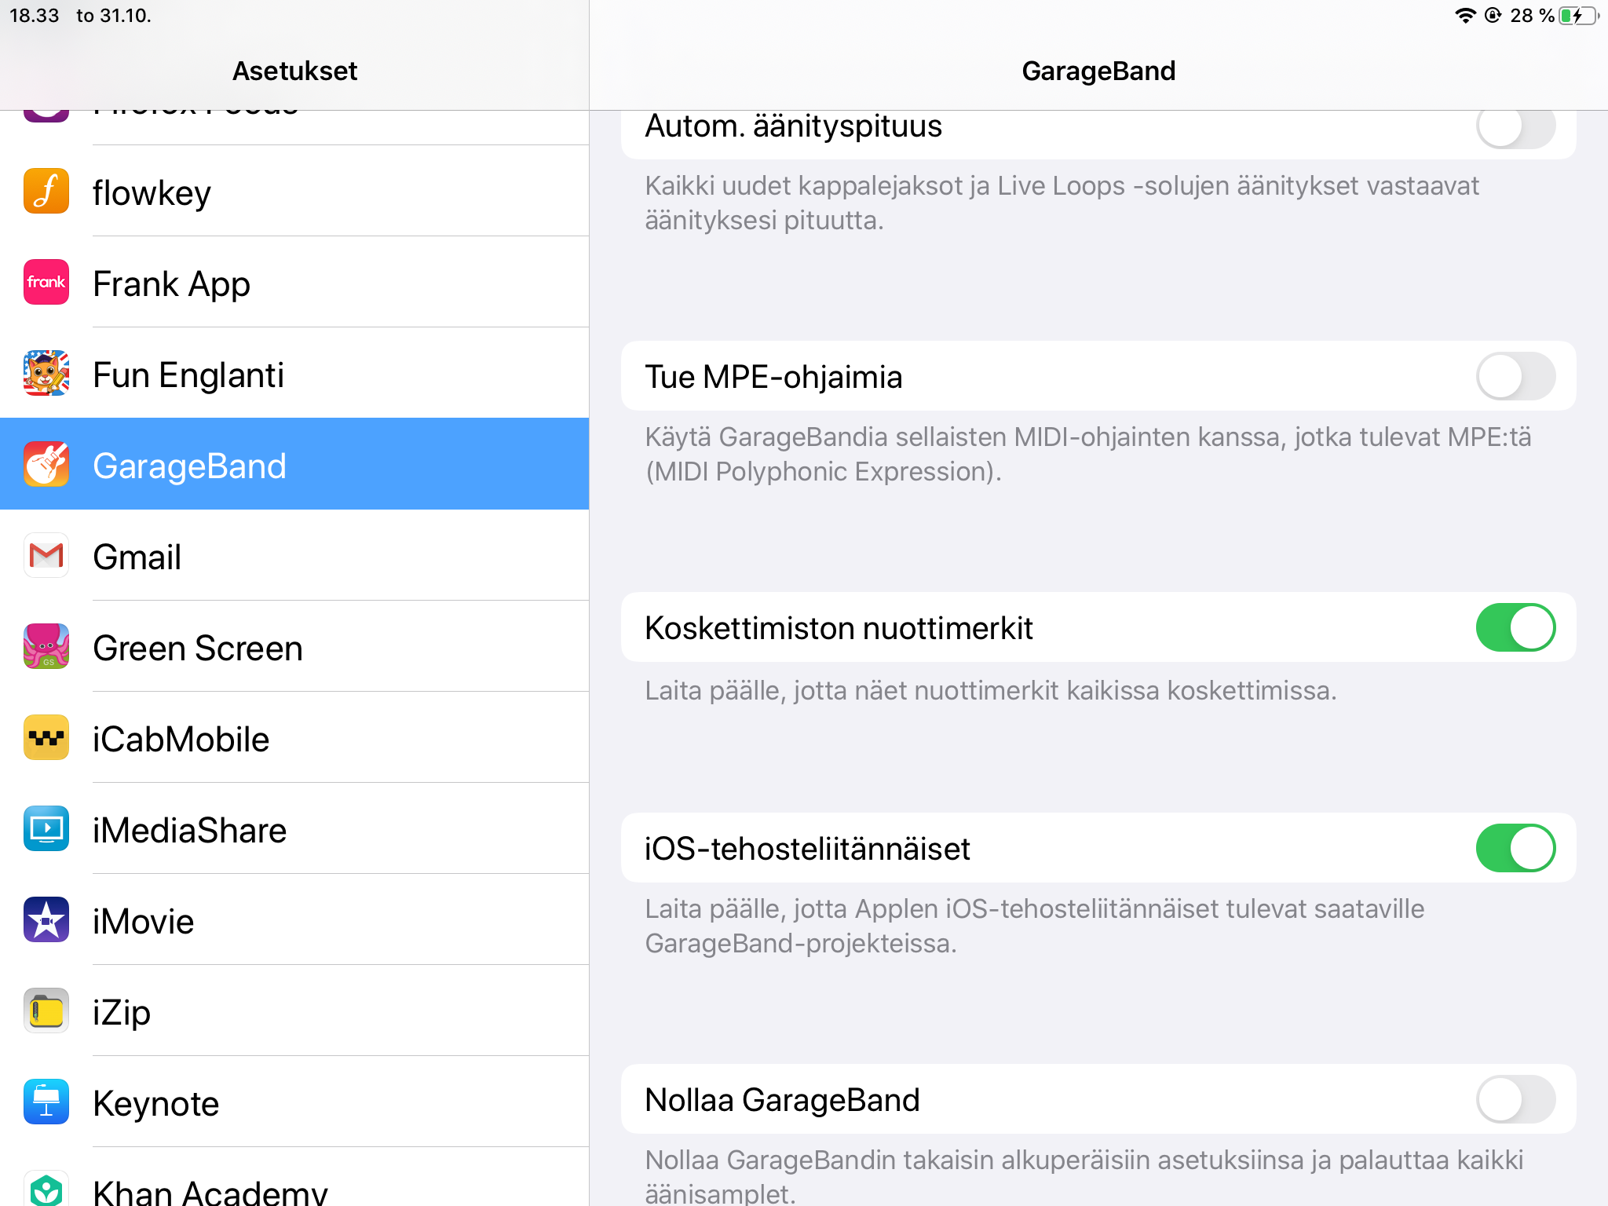
Task: Tap the Green Screen app icon
Action: 46,646
